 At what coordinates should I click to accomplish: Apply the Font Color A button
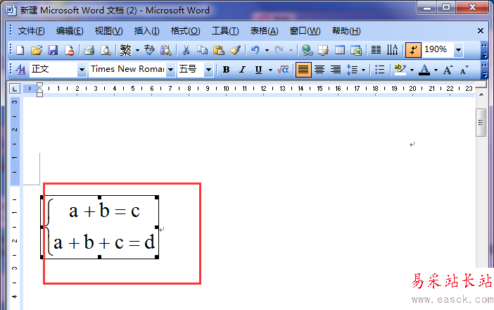pyautogui.click(x=424, y=69)
